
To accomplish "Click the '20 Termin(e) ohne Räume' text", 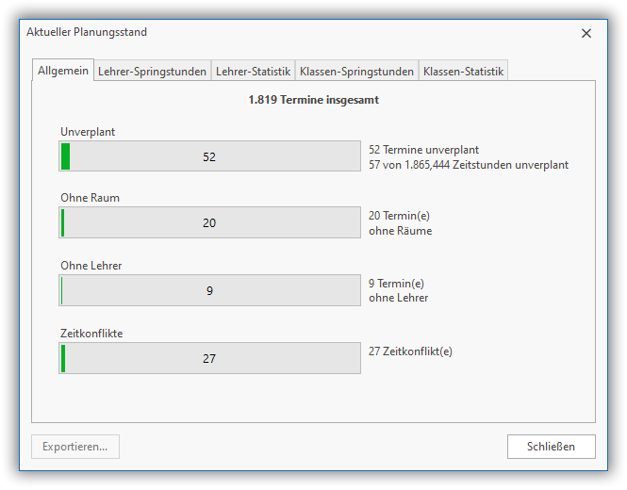I will click(400, 223).
